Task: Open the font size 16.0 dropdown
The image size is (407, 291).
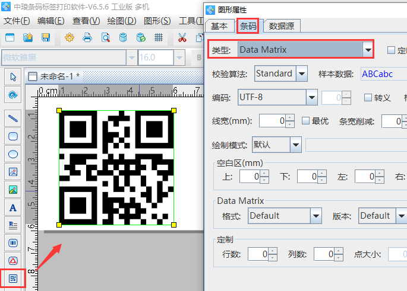Action: (x=179, y=57)
